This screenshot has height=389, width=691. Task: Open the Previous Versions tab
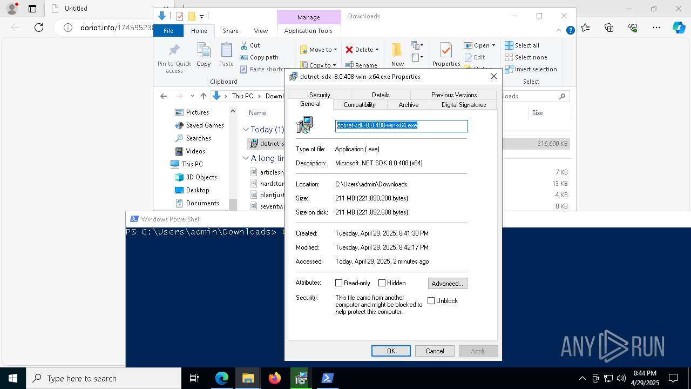454,95
